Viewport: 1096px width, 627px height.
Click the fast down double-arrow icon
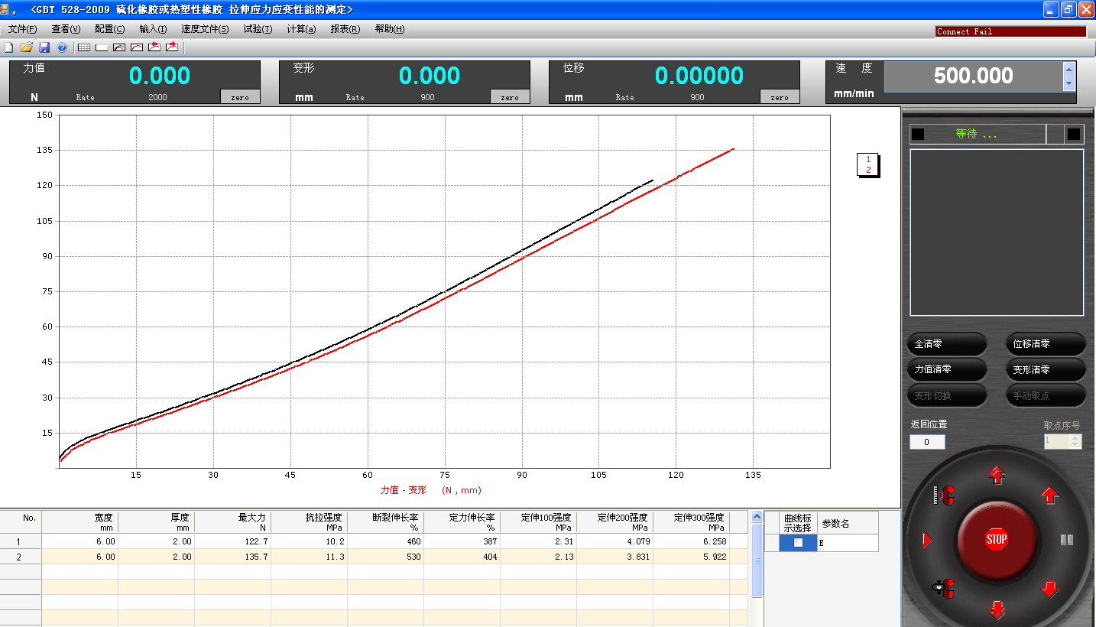[x=997, y=609]
